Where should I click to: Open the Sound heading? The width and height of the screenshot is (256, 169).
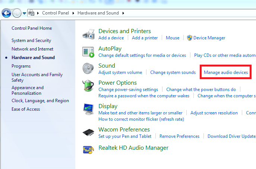(x=107, y=65)
